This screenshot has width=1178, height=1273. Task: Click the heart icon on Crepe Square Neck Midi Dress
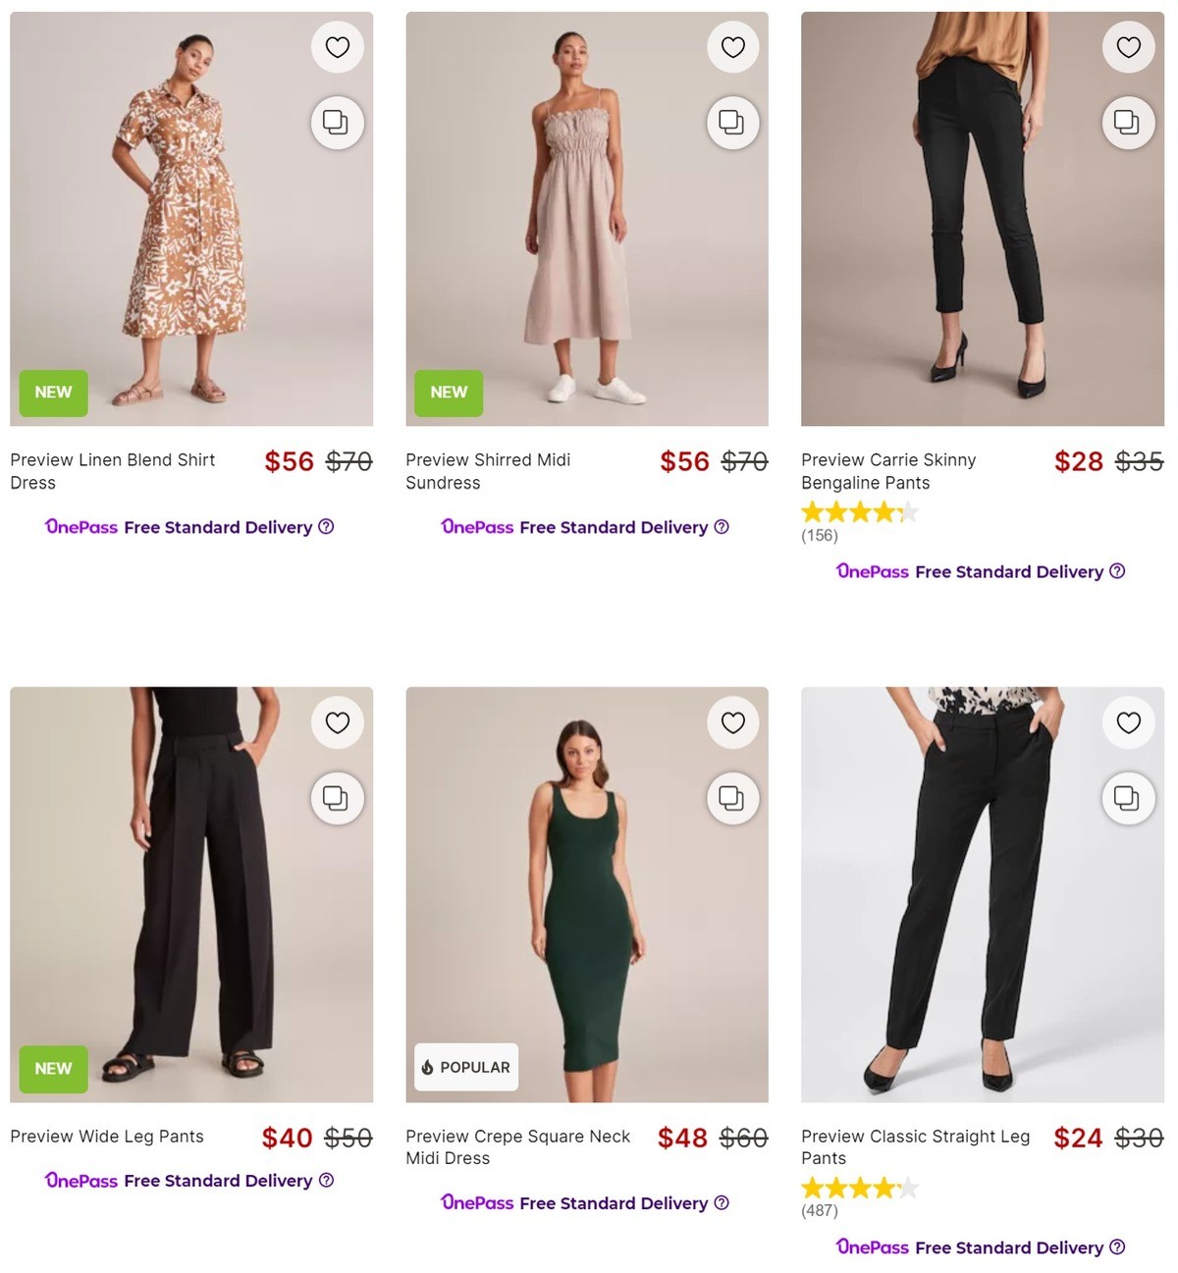733,722
